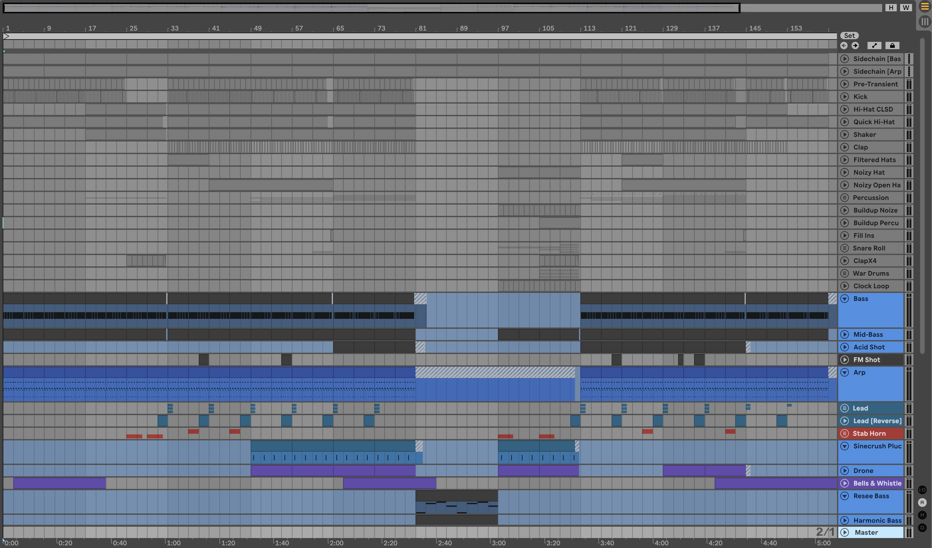Switch to Session view selector icon
Image resolution: width=932 pixels, height=548 pixels.
(924, 22)
